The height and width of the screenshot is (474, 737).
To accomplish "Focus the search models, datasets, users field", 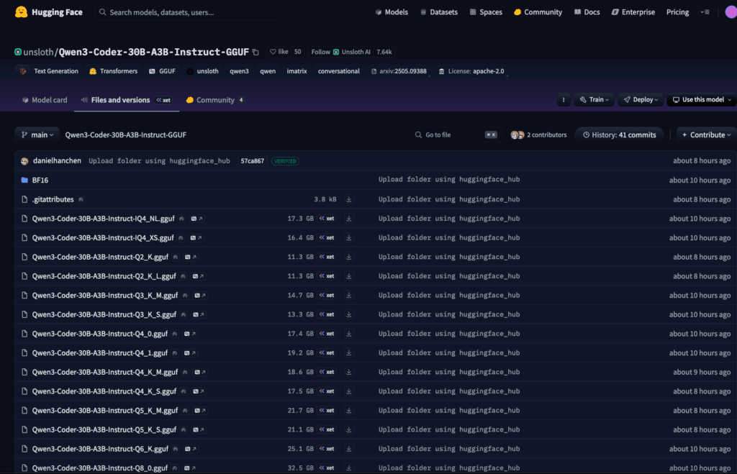I will 186,12.
